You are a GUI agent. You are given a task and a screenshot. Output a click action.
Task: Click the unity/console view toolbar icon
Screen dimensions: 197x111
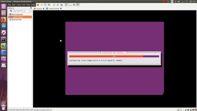pyautogui.click(x=78, y=5)
